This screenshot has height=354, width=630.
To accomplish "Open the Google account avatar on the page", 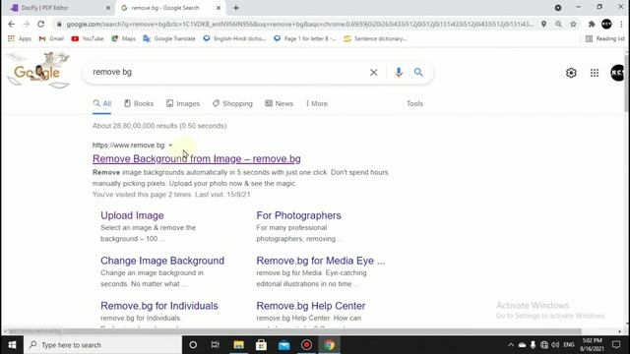I will coord(618,73).
